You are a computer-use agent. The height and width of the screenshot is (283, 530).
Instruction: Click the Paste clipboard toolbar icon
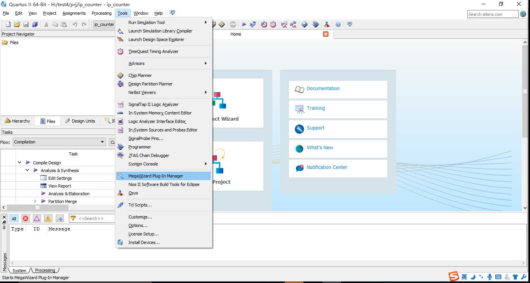point(64,24)
